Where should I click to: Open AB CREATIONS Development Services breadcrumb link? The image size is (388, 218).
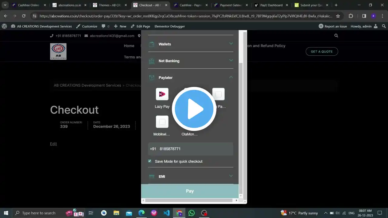click(87, 85)
